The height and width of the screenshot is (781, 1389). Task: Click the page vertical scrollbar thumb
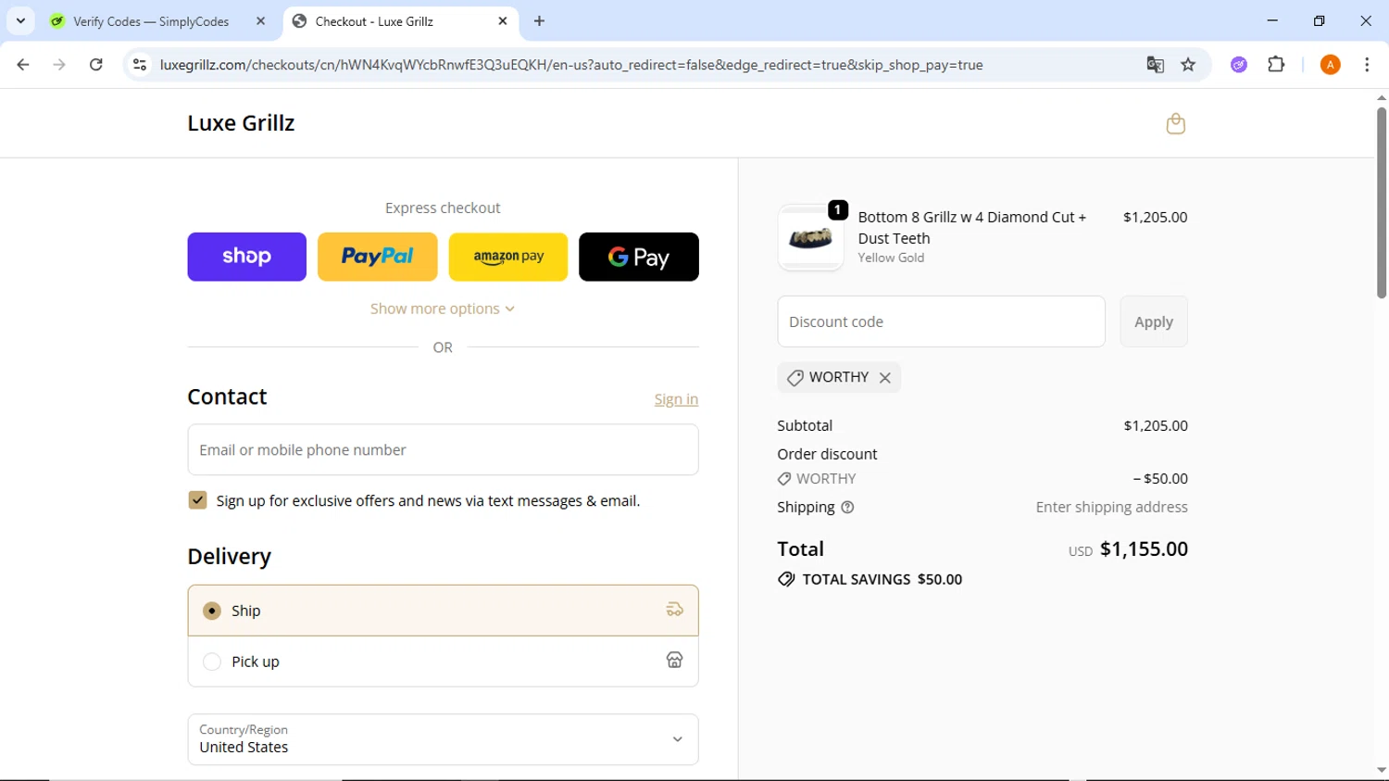[x=1381, y=202]
